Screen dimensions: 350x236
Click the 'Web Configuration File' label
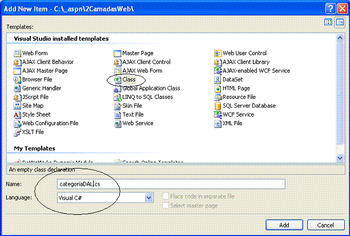50,123
